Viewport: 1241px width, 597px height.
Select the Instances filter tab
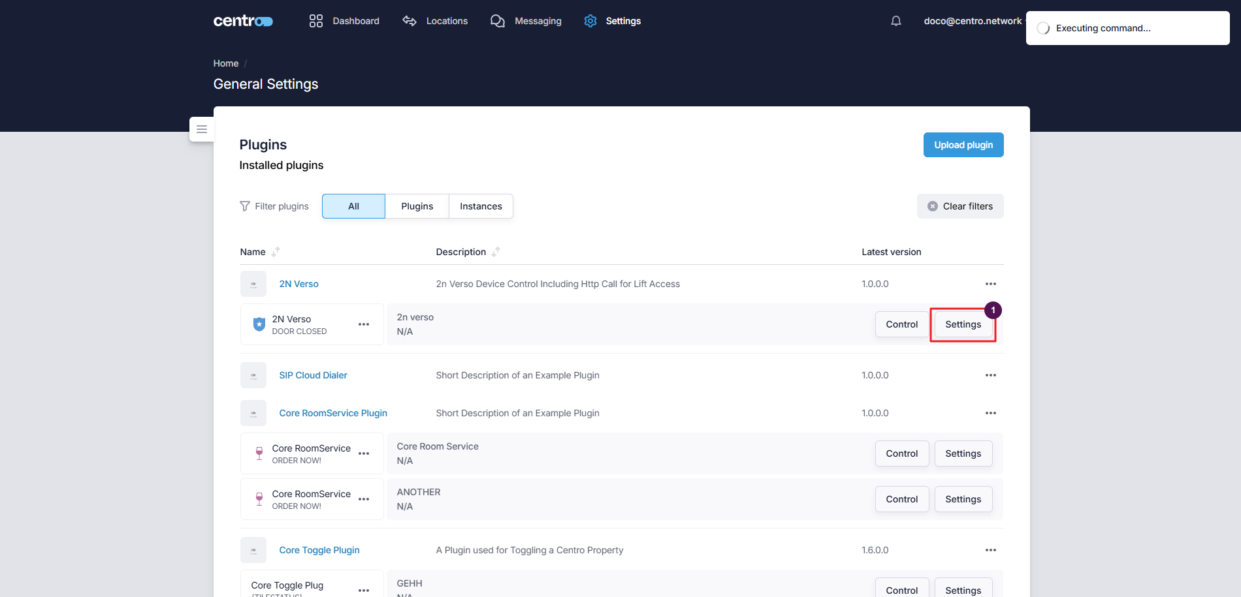pos(481,206)
